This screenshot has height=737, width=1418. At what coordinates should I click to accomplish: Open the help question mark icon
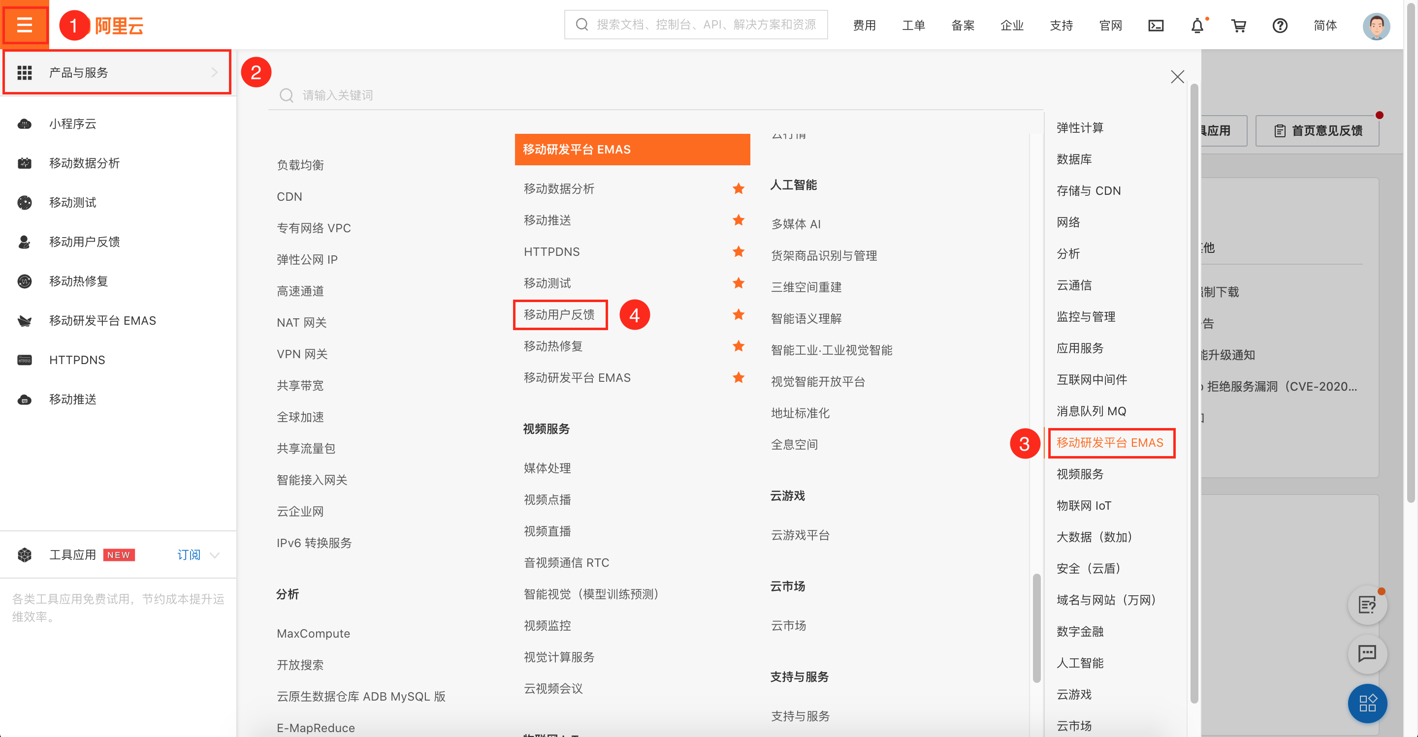point(1280,25)
